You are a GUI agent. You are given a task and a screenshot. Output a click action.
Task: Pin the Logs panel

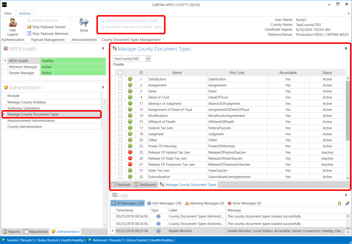point(346,195)
